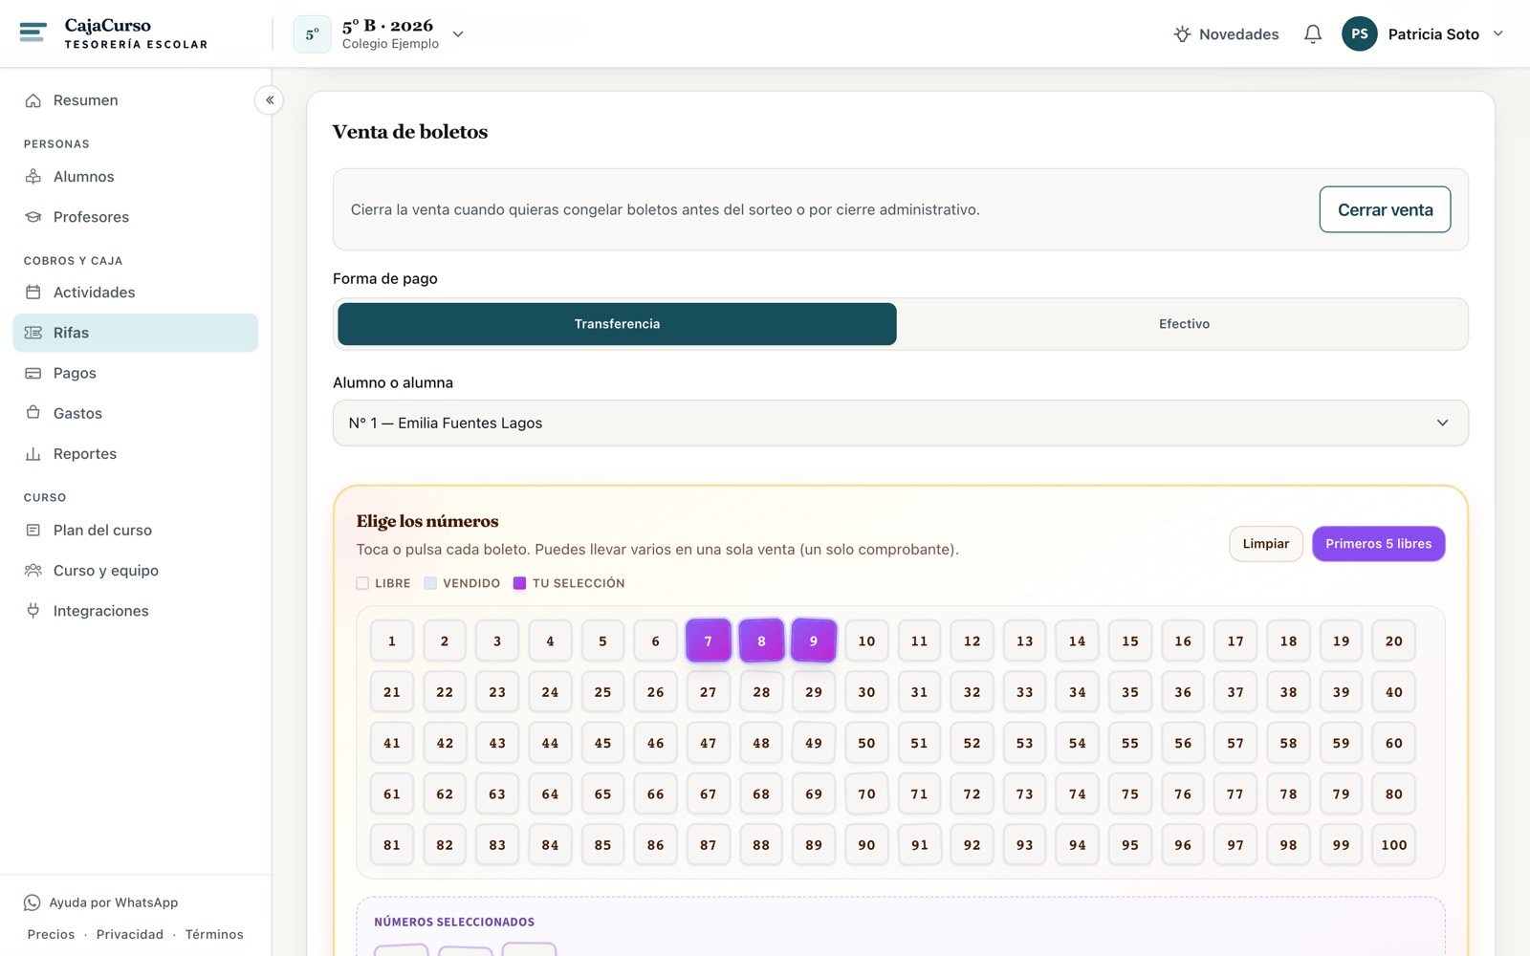Click the PS user avatar
This screenshot has width=1530, height=956.
click(x=1359, y=33)
